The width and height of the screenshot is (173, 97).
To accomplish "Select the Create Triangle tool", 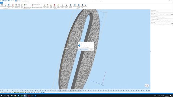I will (x=51, y=6).
